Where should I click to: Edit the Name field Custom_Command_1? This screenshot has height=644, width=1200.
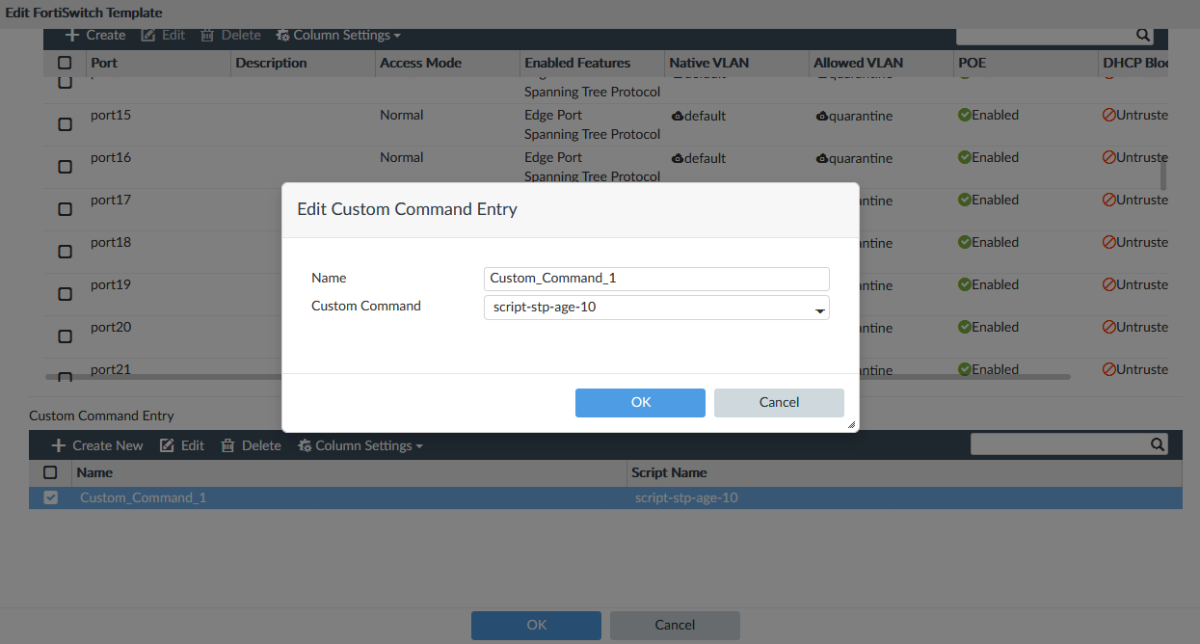[656, 279]
